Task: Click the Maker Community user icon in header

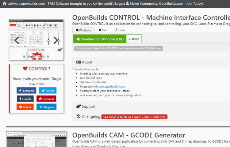Action: coord(127,3)
